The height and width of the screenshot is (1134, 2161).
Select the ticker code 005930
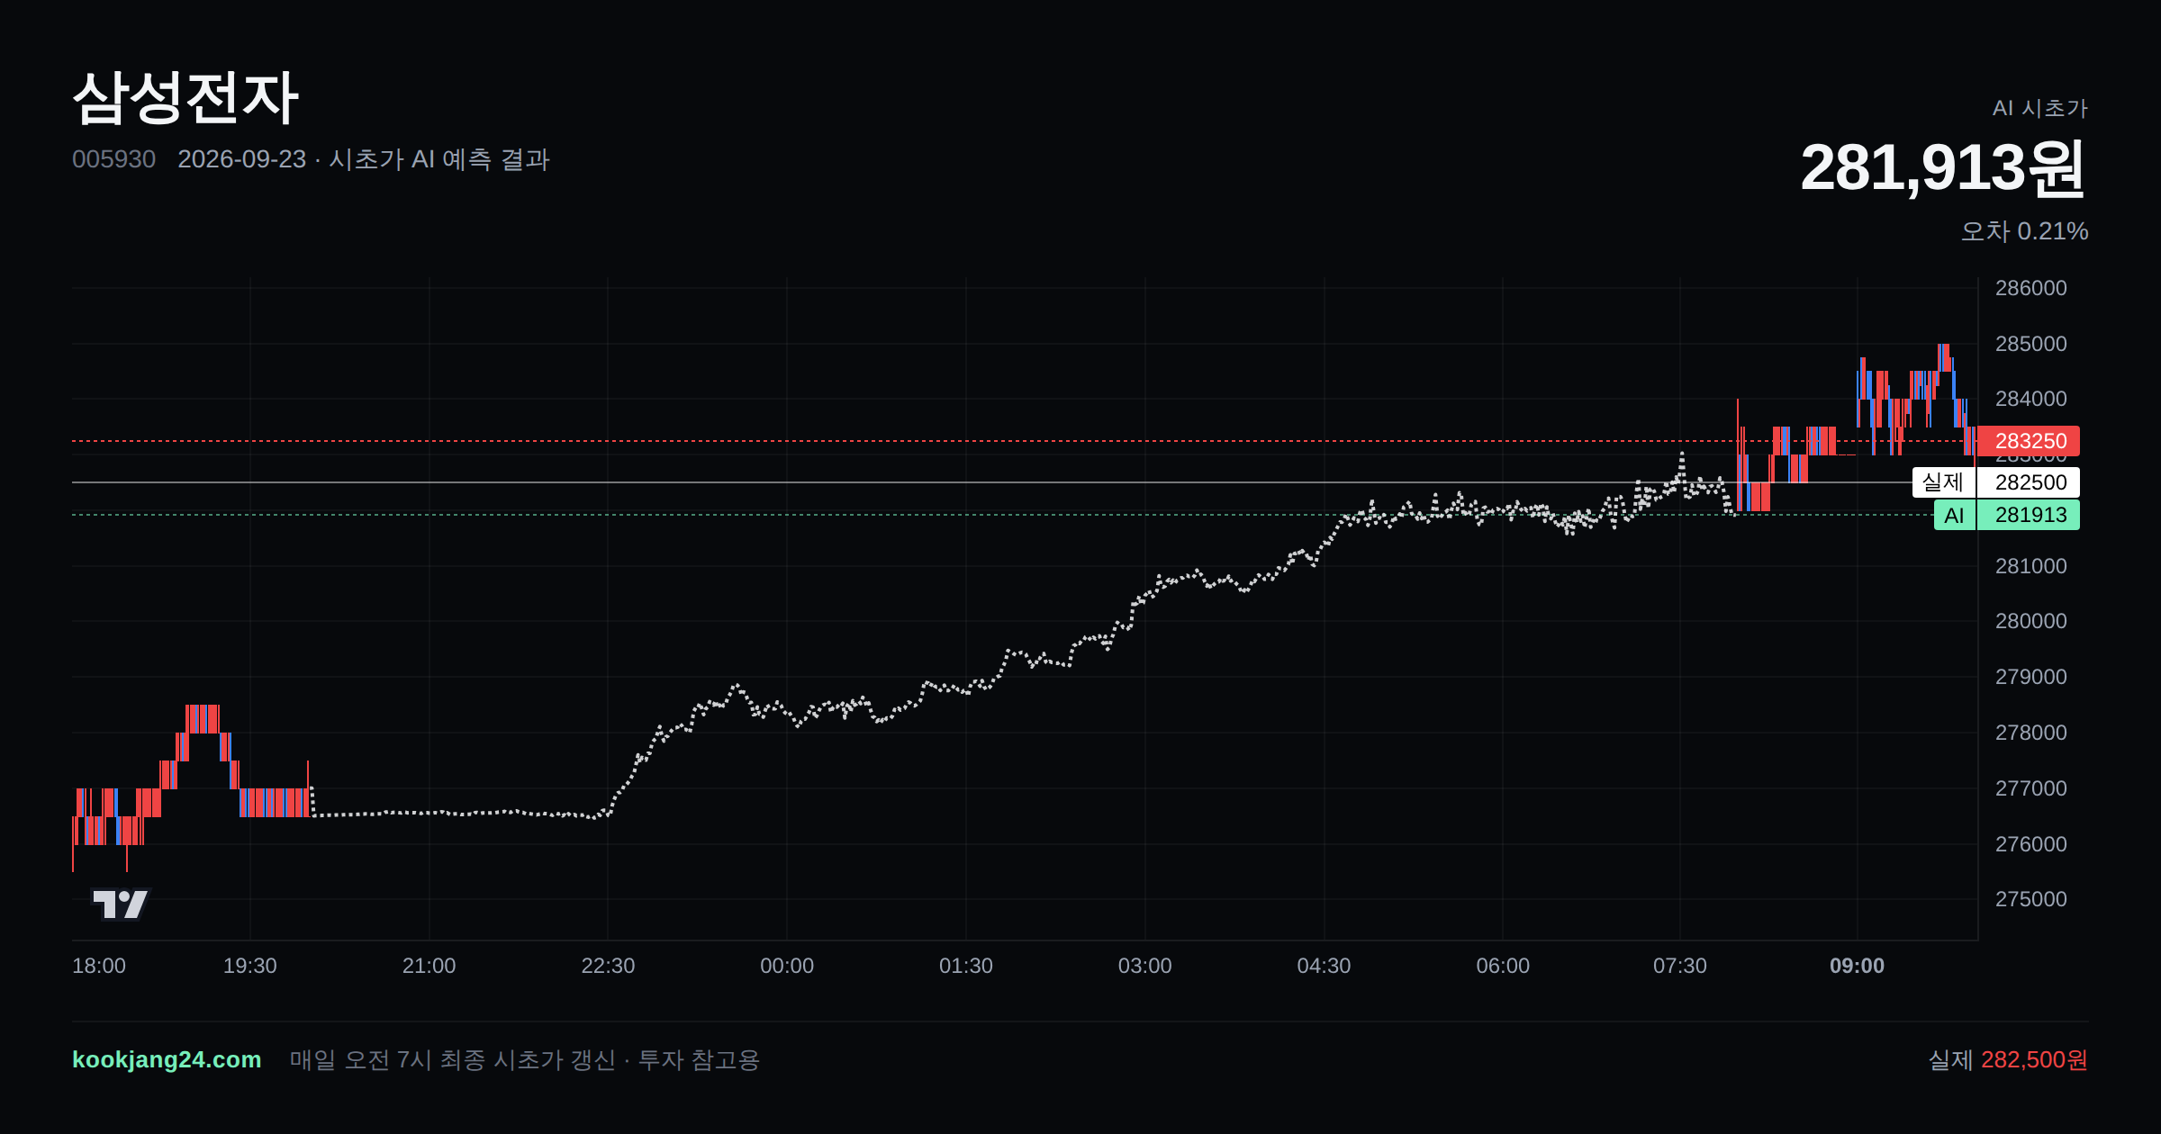click(113, 159)
